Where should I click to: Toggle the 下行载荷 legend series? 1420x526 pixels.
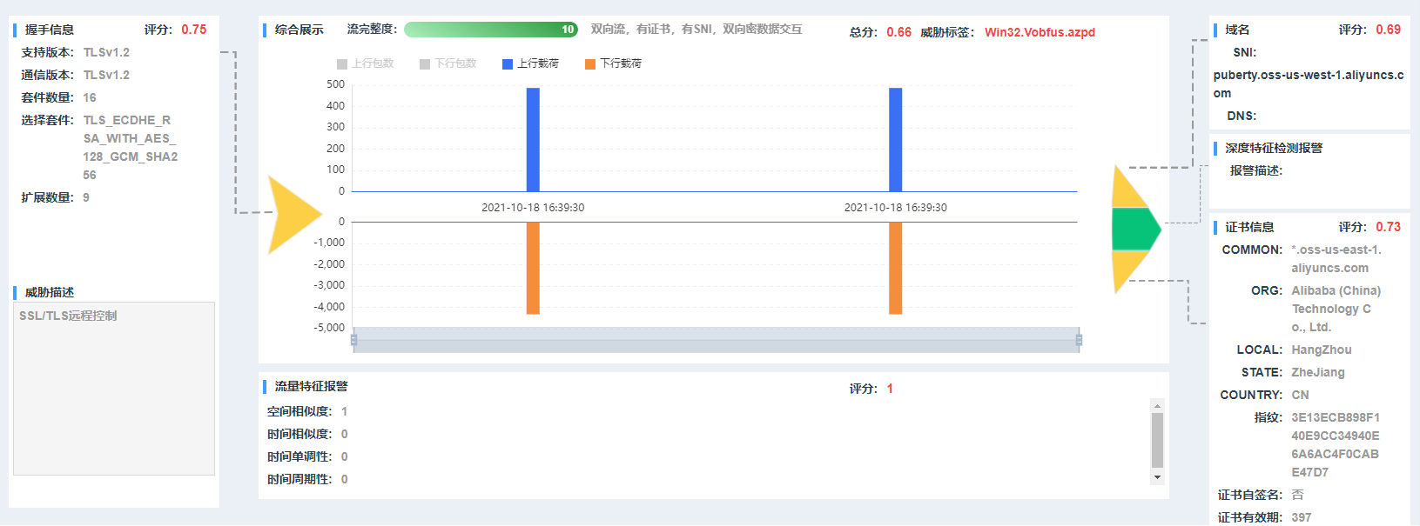613,63
